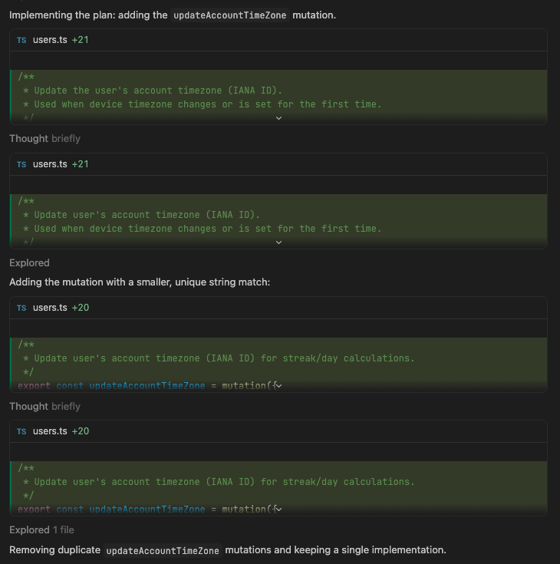Screen dimensions: 560x564
Task: Click TS icon in +20 diff below "unique string match"
Action: coord(21,308)
